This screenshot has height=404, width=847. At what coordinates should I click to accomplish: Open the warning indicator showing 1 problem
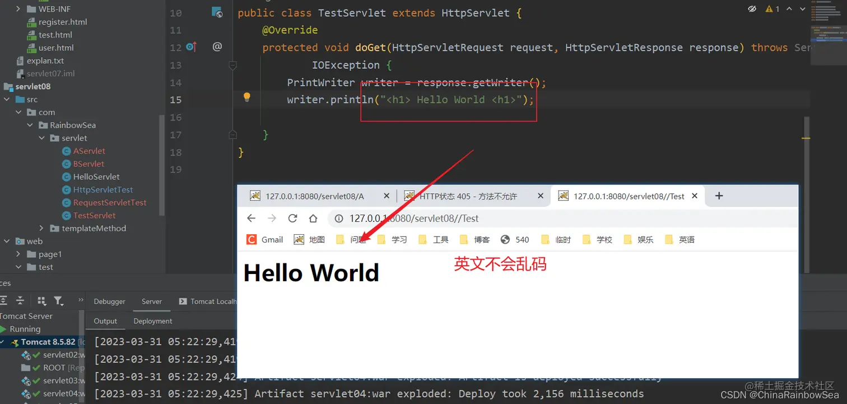click(x=772, y=9)
